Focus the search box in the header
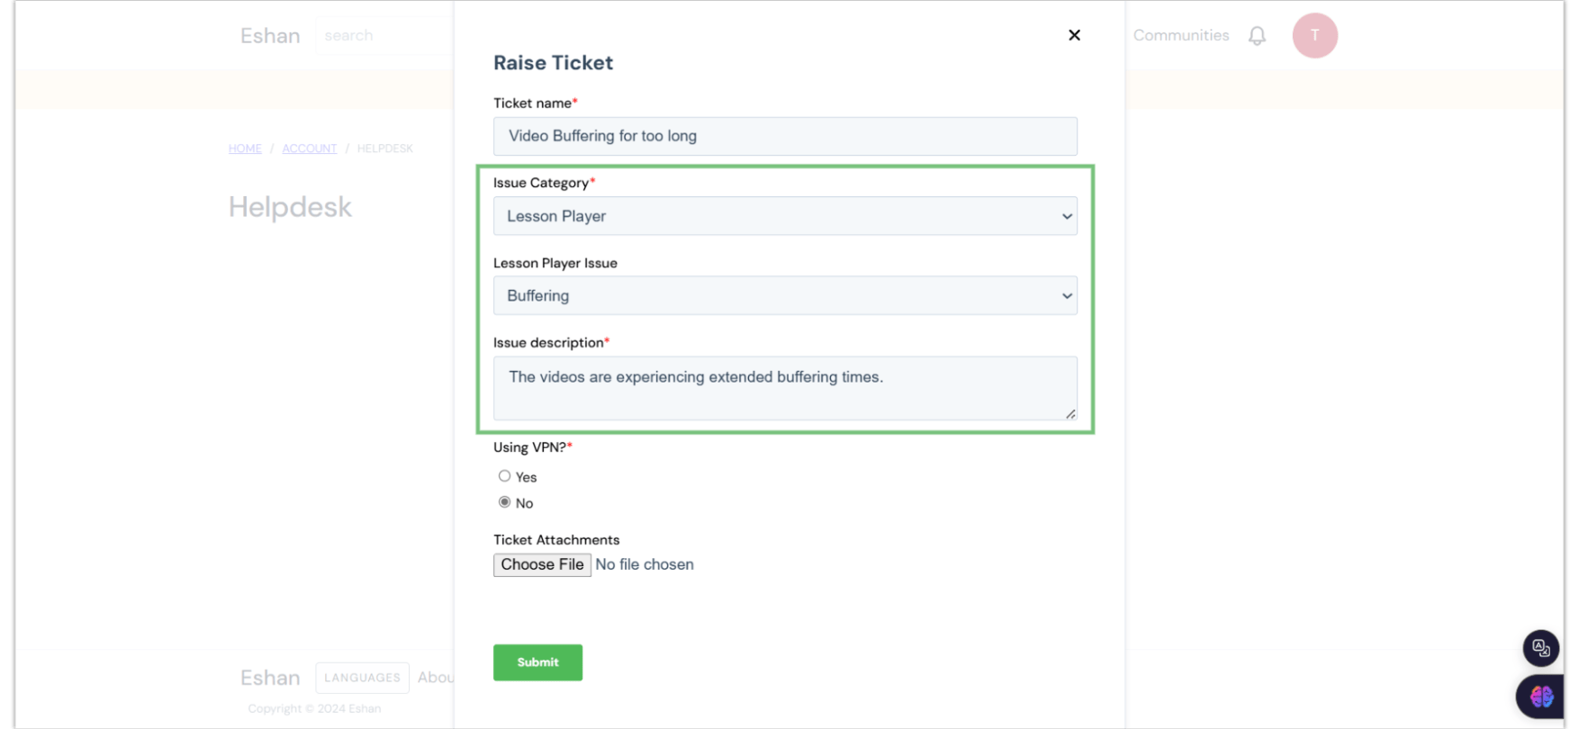Image resolution: width=1579 pixels, height=729 pixels. [383, 36]
